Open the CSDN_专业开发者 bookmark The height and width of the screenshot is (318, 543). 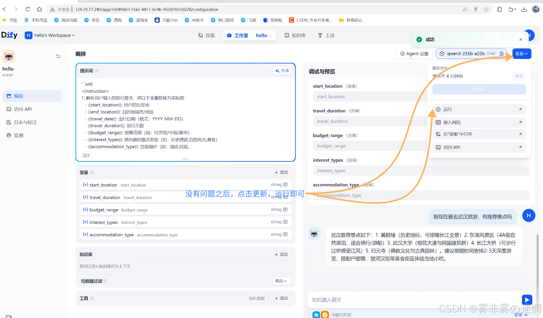tap(311, 20)
